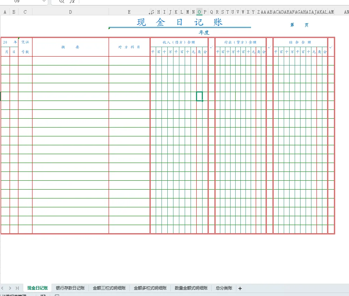349x296 pixels.
Task: Click the 号数 header cell
Action: tap(25, 52)
